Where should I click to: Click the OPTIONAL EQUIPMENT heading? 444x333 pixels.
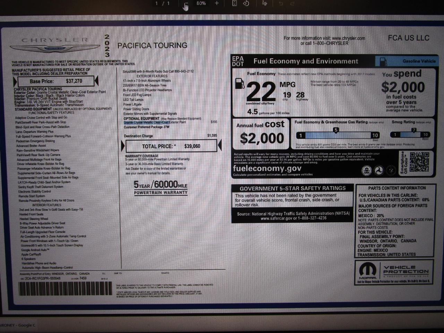click(142, 119)
